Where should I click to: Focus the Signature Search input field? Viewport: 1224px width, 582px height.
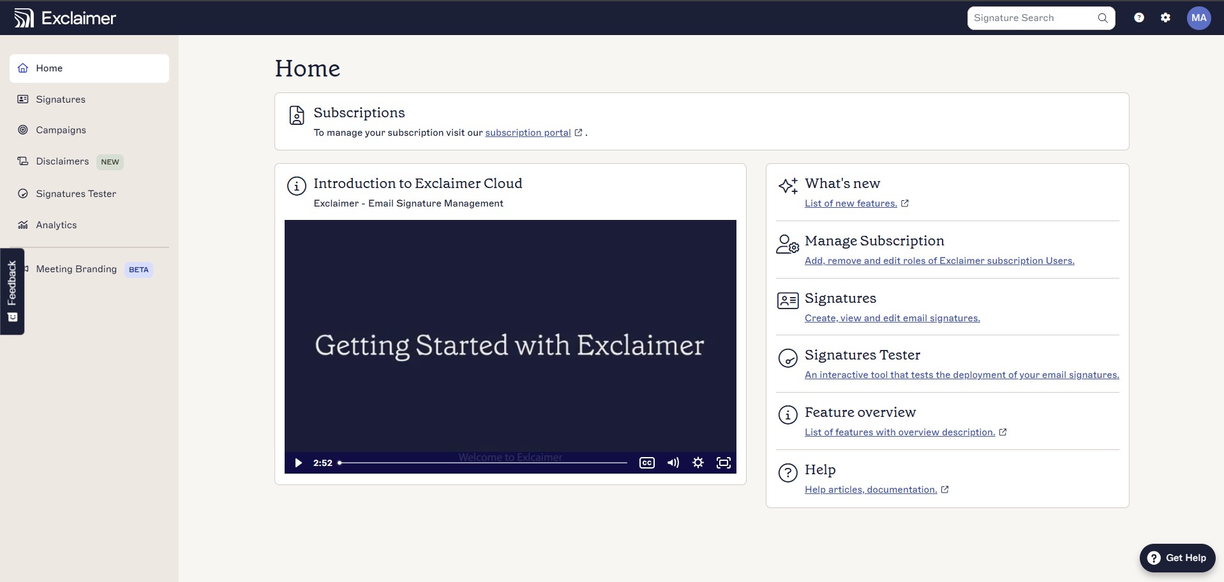pos(1031,18)
